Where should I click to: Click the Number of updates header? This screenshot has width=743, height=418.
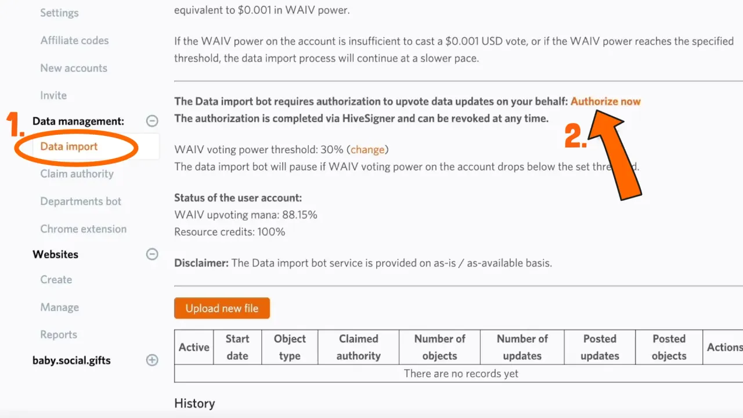[522, 347]
